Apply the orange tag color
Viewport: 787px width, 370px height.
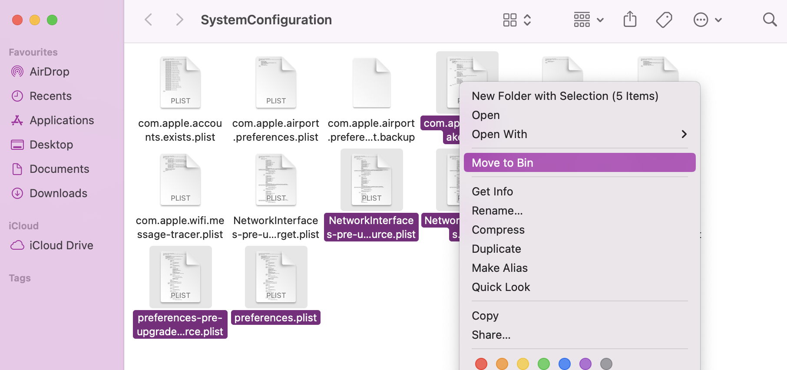(502, 364)
